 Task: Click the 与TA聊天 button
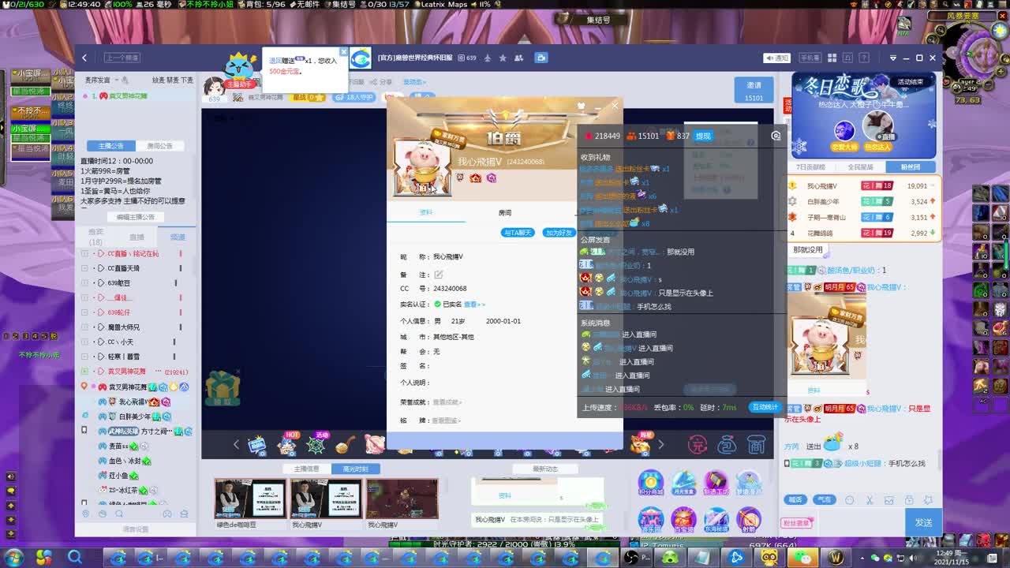point(518,233)
